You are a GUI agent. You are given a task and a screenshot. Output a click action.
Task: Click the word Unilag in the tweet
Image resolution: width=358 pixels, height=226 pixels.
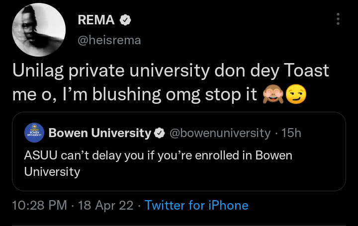(39, 71)
